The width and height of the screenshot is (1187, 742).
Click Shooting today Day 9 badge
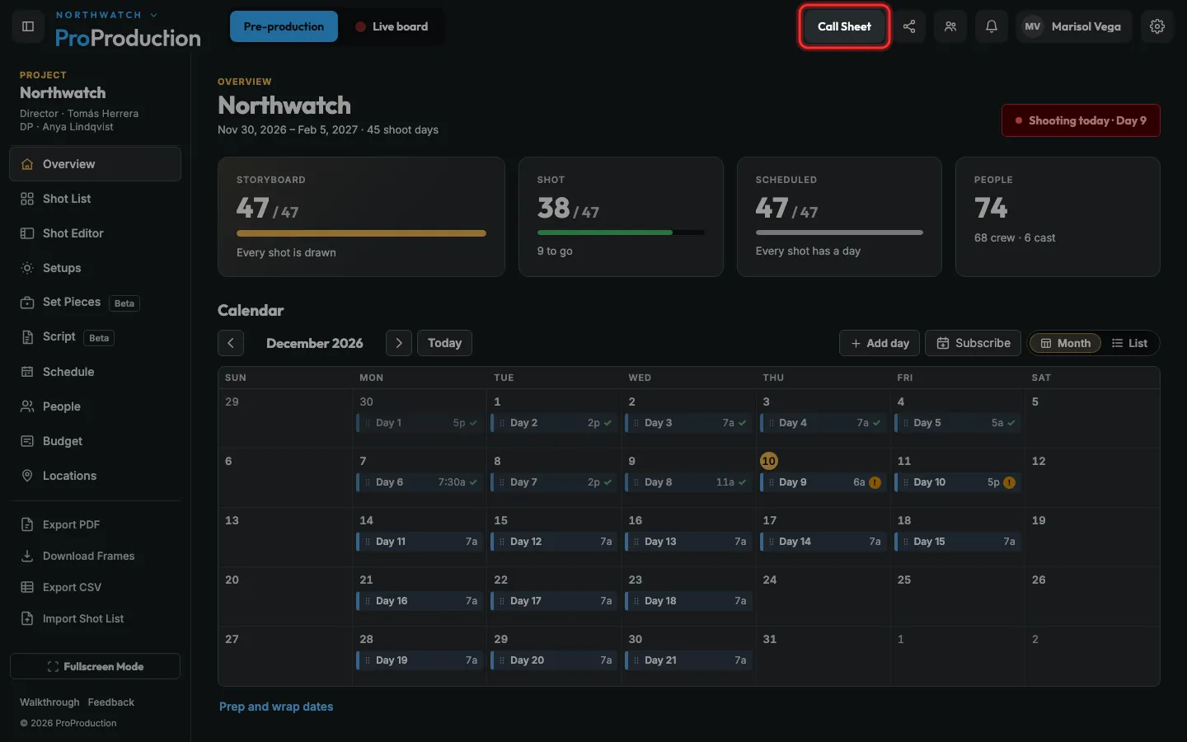(x=1081, y=120)
